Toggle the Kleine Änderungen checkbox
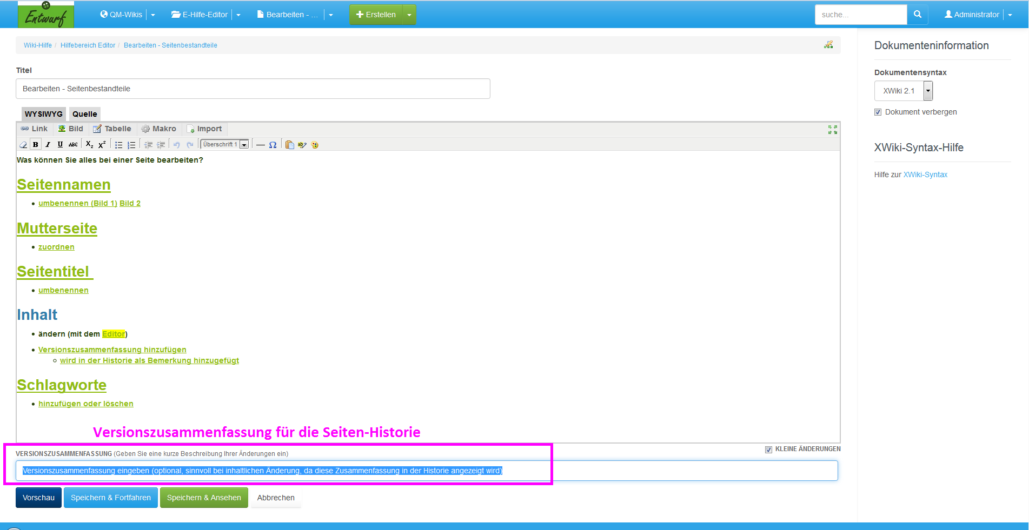 click(768, 450)
